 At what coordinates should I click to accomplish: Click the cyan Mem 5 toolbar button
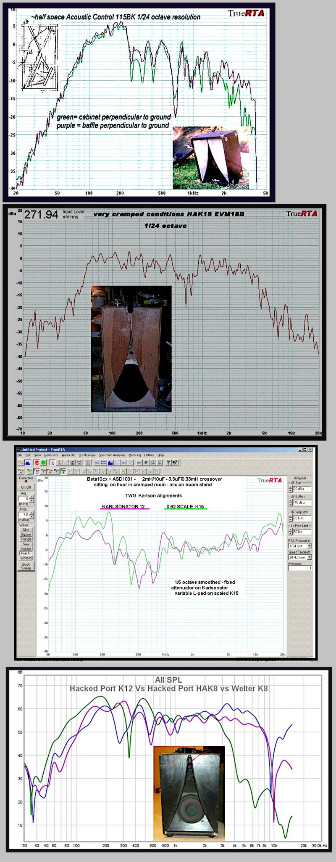click(57, 471)
